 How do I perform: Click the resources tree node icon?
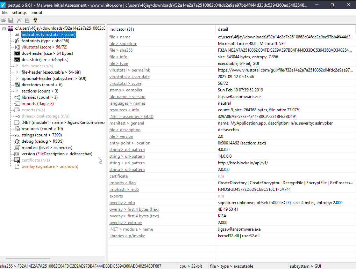pyautogui.click(x=17, y=129)
